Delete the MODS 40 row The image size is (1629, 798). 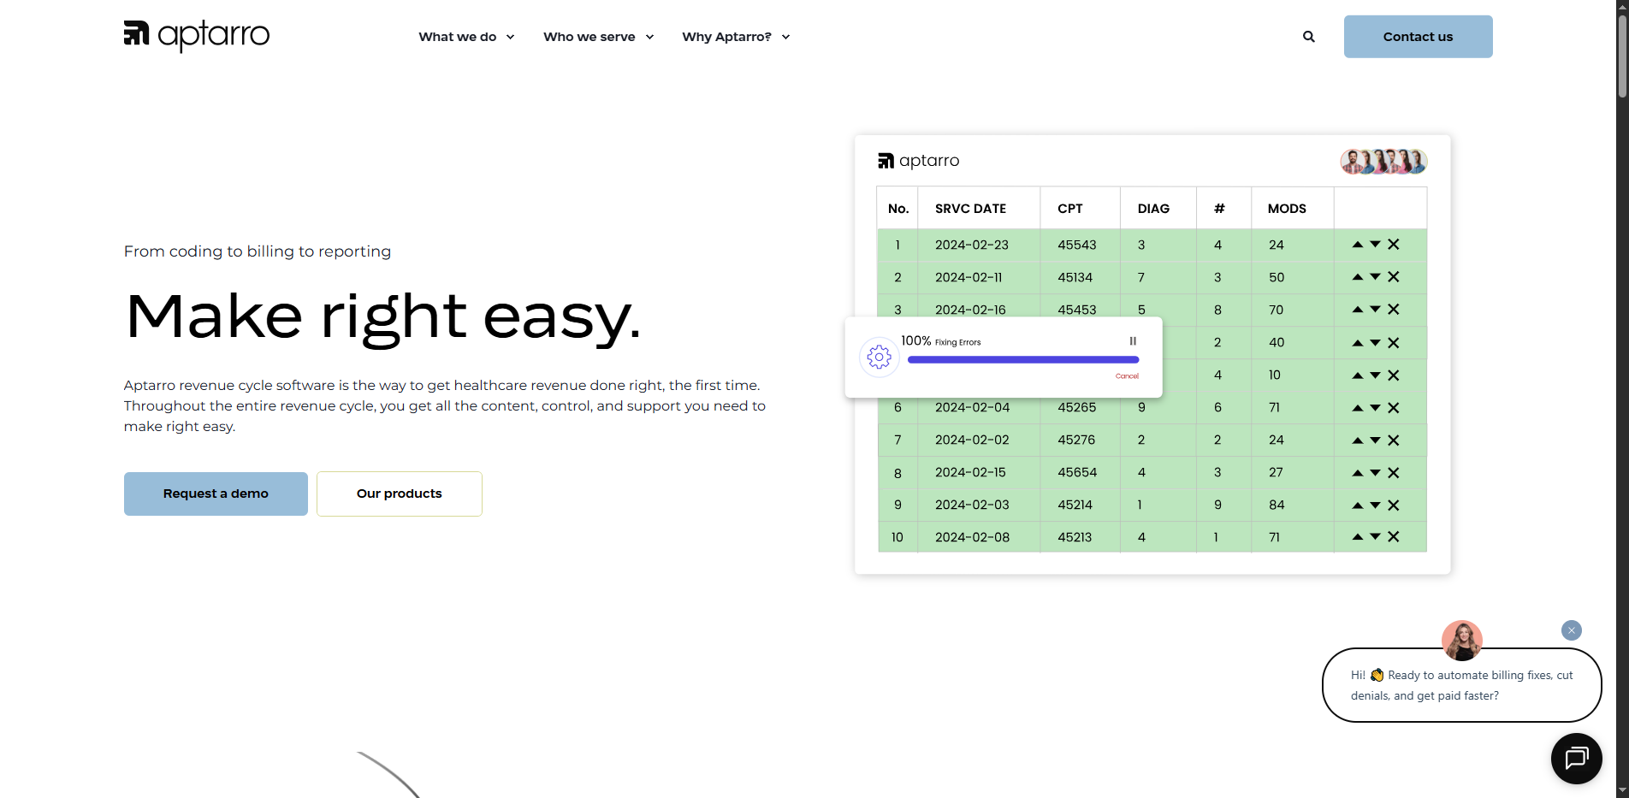(1394, 343)
